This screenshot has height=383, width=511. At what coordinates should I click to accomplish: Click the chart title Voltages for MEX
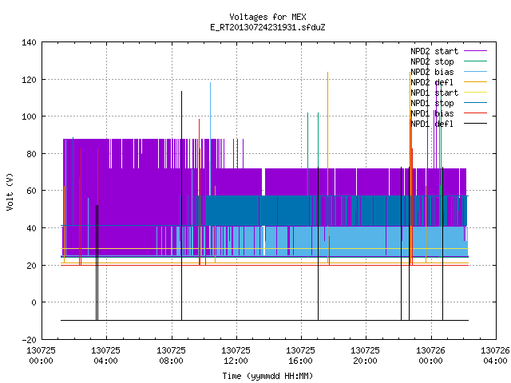point(267,17)
